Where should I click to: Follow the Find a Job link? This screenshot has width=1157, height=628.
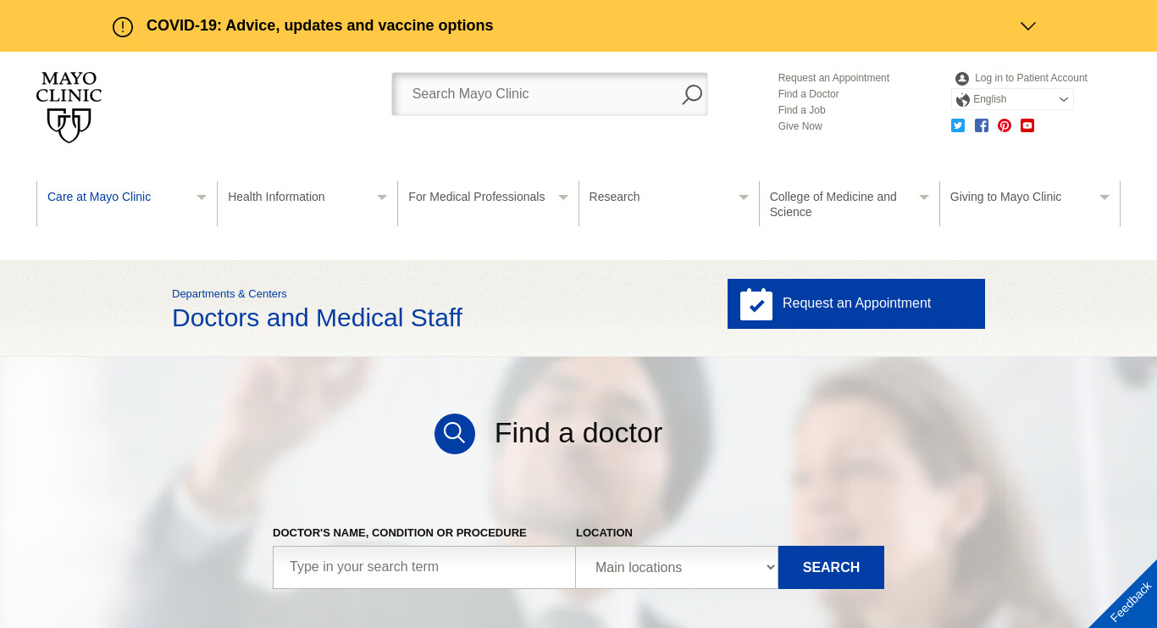tap(802, 110)
